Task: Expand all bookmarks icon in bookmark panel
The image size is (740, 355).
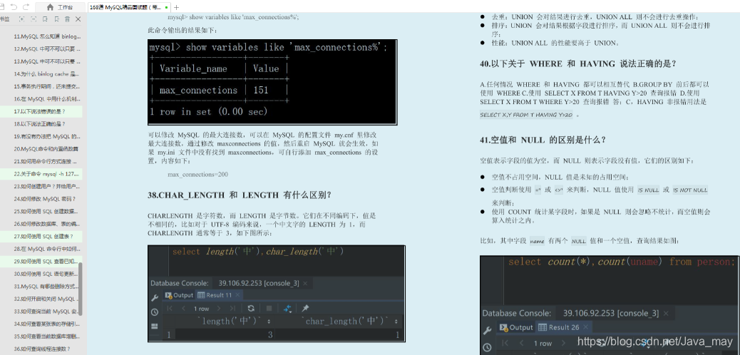Action: pos(21,19)
